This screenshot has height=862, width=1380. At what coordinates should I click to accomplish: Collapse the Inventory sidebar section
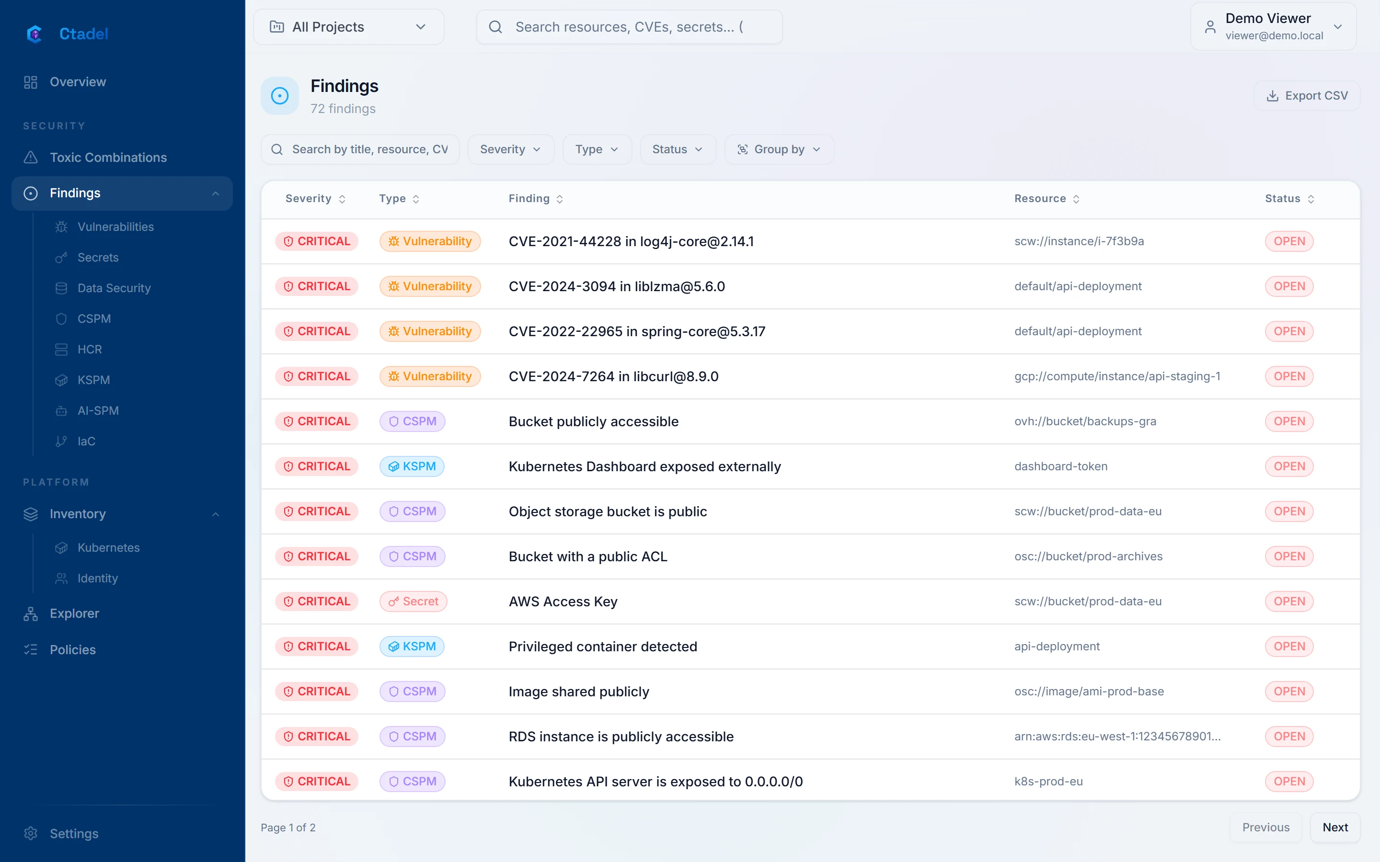coord(216,514)
